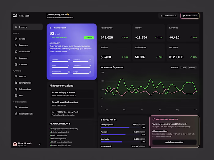Viewport: 214px width, 160px height.
Task: Click the FinanceAI logo icon
Action: point(15,16)
